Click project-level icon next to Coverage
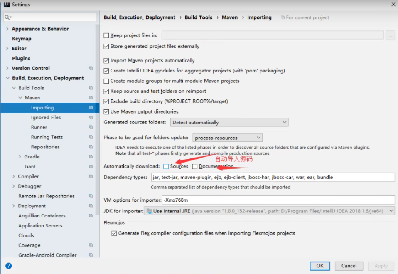Screen dimensions: 398x274 pos(91,245)
